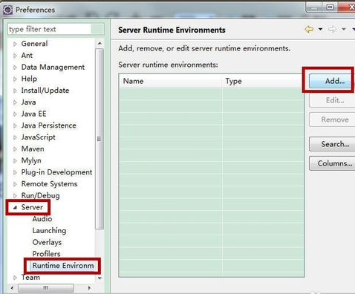Viewport: 355px width, 294px height.
Task: Open the forward history dropdown arrow
Action: (344, 30)
